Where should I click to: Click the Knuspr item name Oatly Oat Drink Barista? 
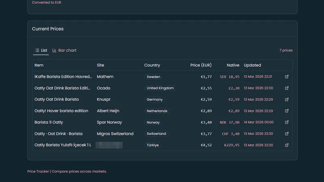(x=56, y=99)
